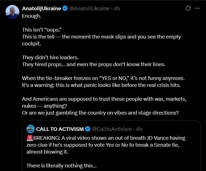Click the line starting "When the tie-breaker freezes"
Image resolution: width=206 pixels, height=171 pixels.
point(103,78)
